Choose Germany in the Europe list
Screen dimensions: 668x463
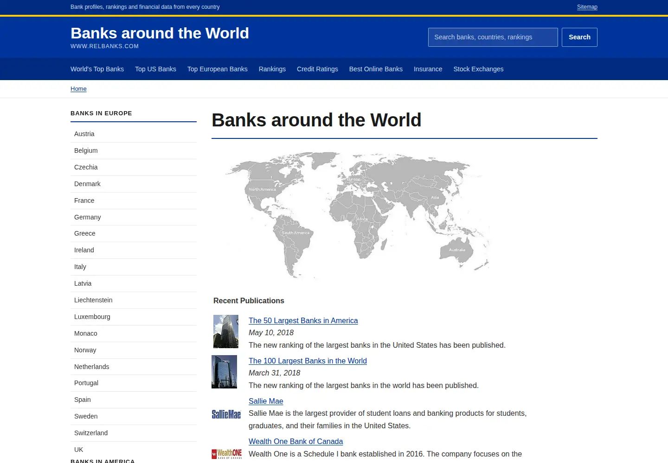click(134, 217)
